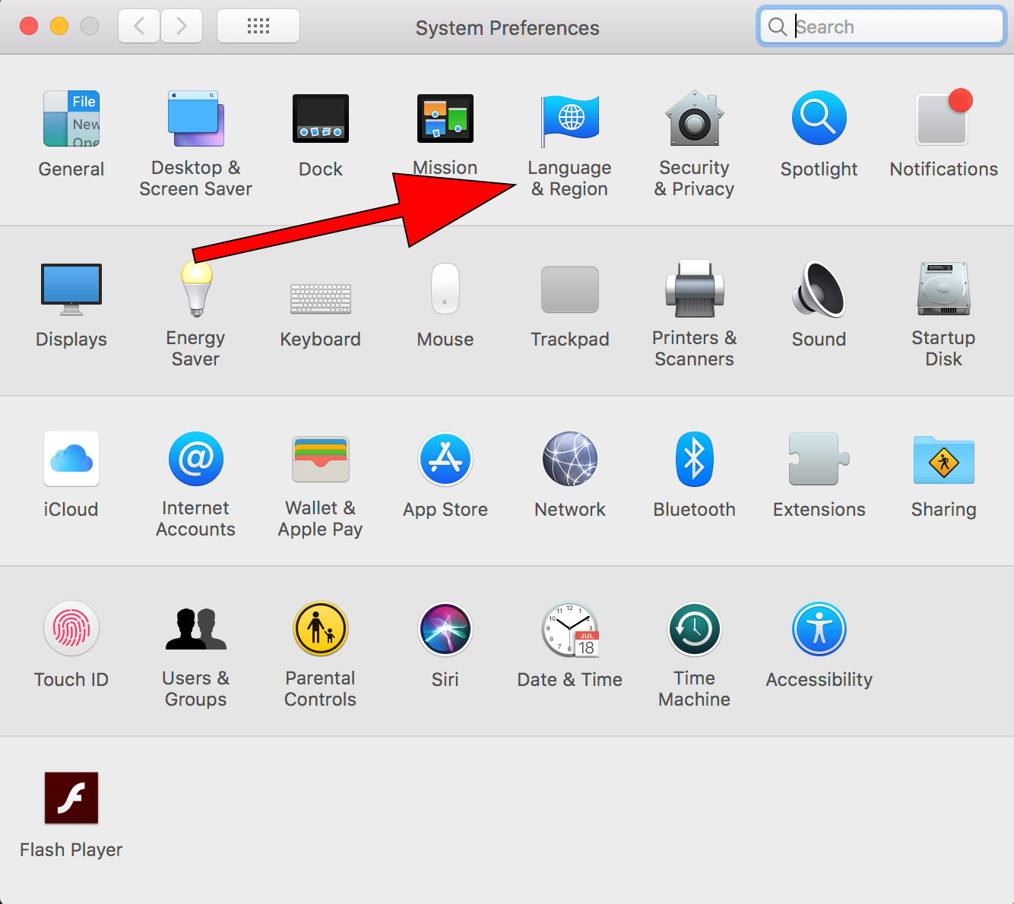
Task: Open Touch ID fingerprint settings
Action: click(x=71, y=630)
